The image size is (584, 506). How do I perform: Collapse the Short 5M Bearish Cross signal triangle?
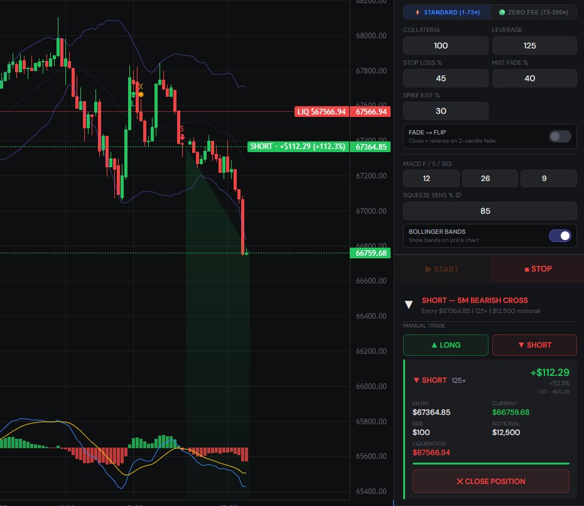(x=409, y=305)
